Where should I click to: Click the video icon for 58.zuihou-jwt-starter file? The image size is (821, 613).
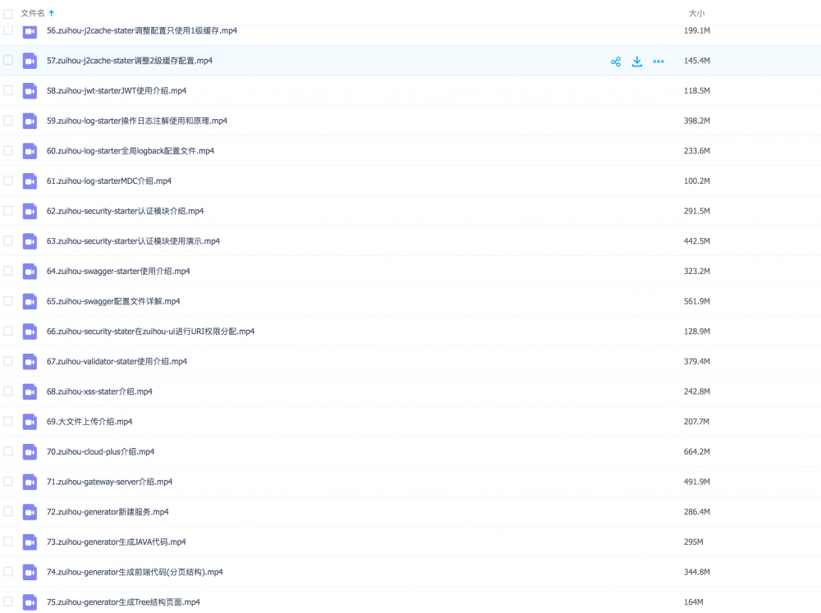(x=30, y=90)
